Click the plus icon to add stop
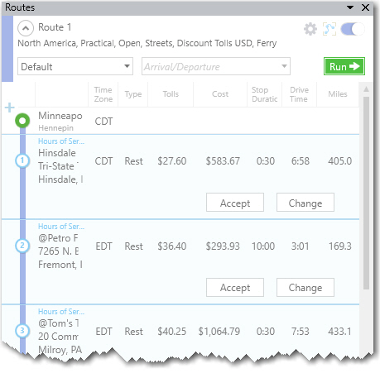Viewport: 380px width, 373px height. (x=10, y=108)
